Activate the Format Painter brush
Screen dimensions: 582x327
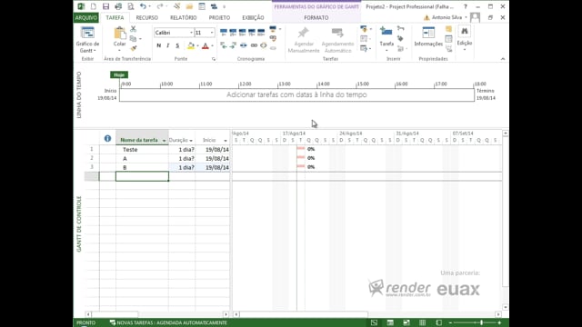(x=134, y=48)
